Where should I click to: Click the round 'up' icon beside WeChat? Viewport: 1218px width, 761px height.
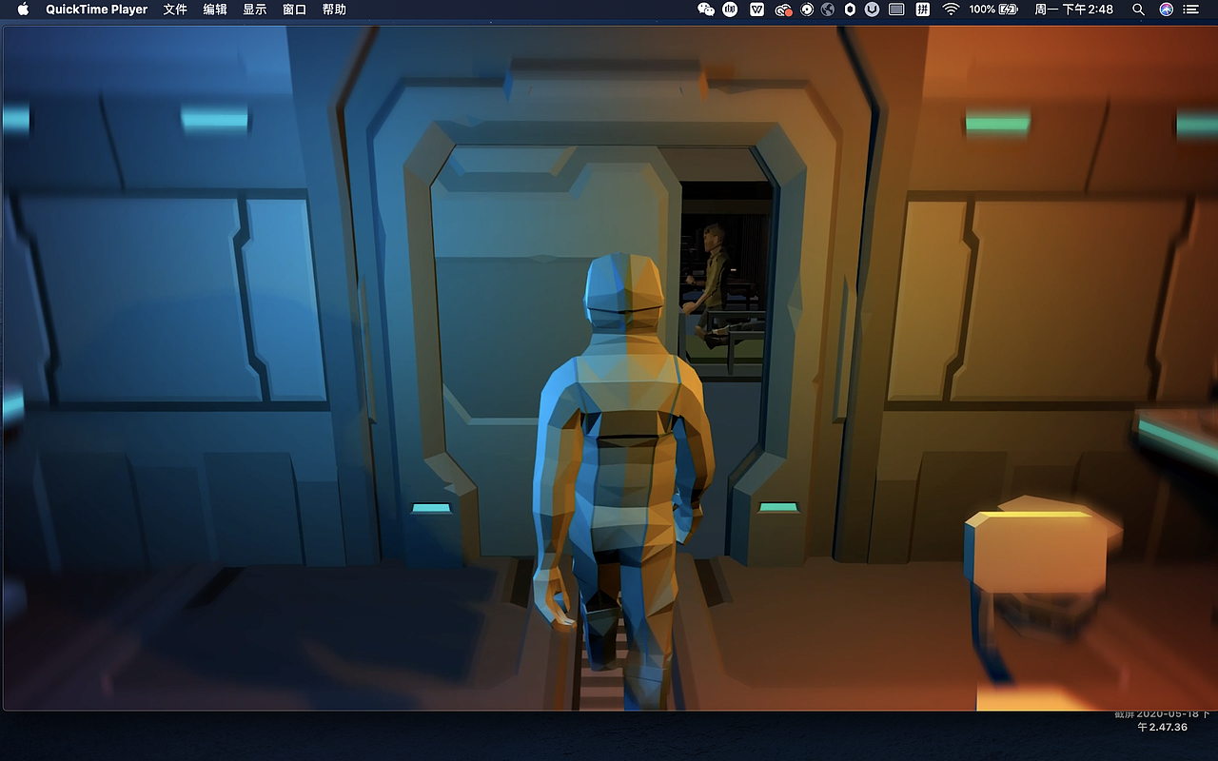click(731, 10)
